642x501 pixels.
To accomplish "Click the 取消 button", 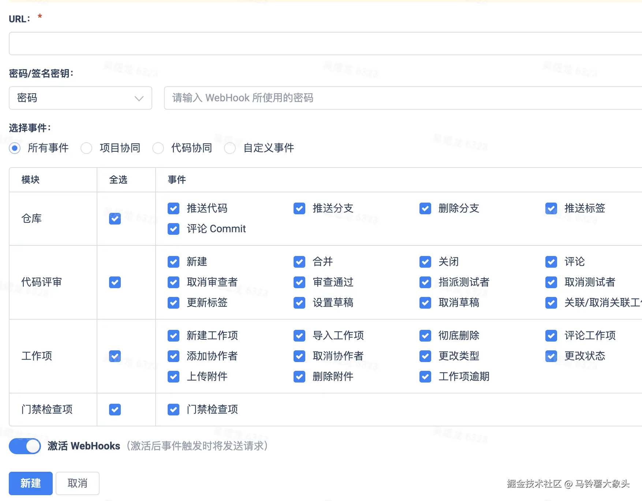I will (78, 483).
